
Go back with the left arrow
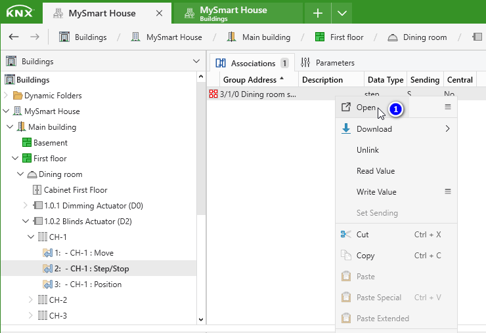[x=14, y=37]
